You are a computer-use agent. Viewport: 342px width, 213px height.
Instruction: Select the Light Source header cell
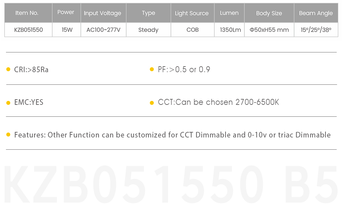point(192,13)
